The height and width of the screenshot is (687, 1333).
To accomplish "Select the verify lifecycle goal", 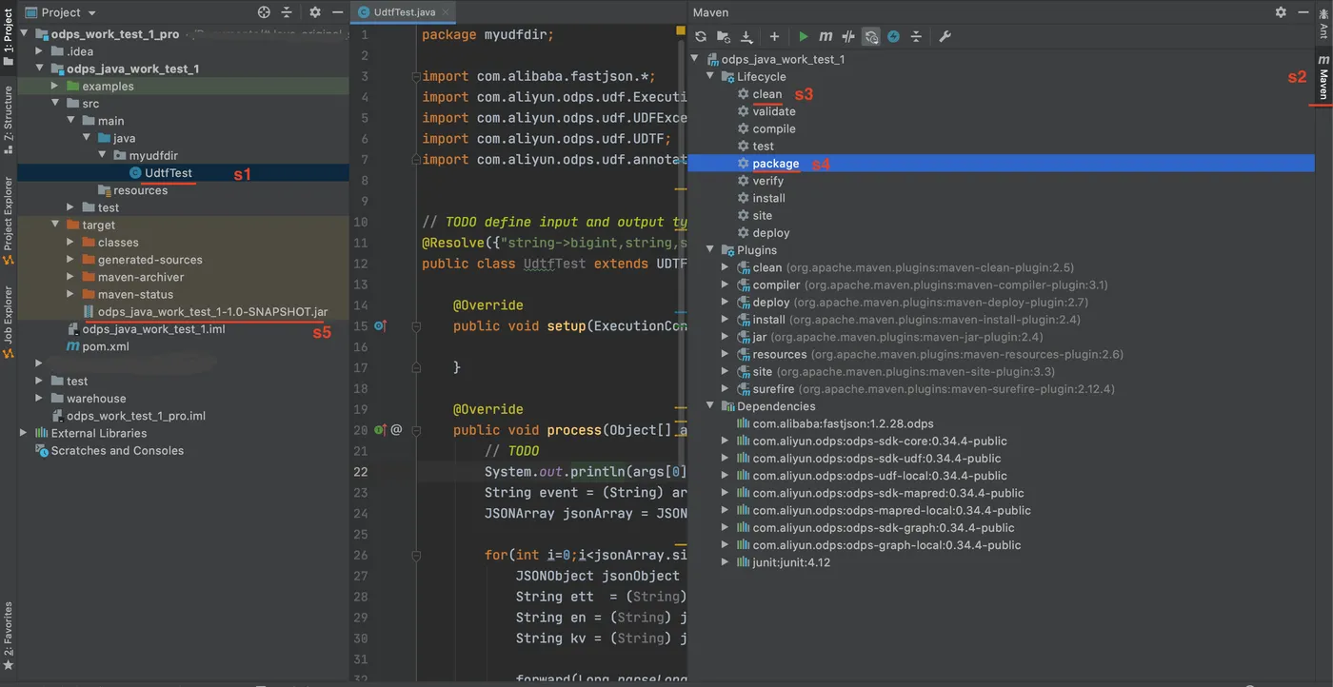I will pos(768,181).
